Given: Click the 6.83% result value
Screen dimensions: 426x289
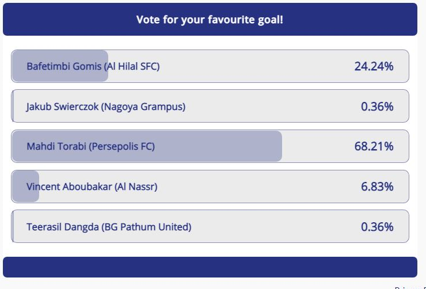Looking at the screenshot, I should 377,187.
